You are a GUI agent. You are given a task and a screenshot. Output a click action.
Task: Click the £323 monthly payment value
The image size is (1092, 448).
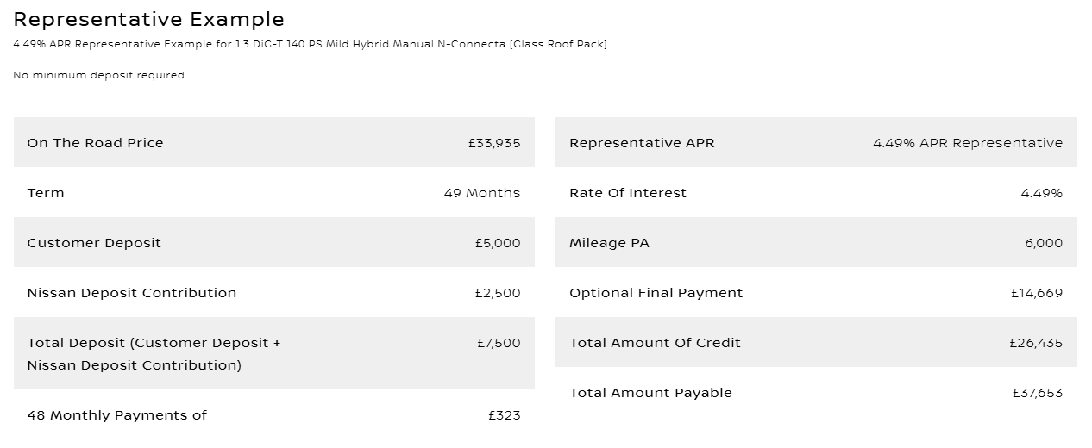point(504,415)
